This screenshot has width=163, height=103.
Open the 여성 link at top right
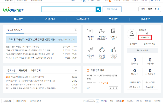click(150, 9)
